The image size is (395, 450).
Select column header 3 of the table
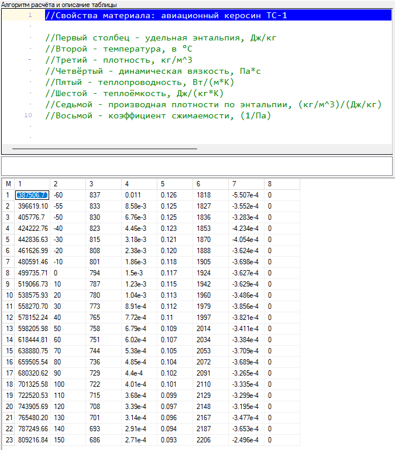point(103,184)
